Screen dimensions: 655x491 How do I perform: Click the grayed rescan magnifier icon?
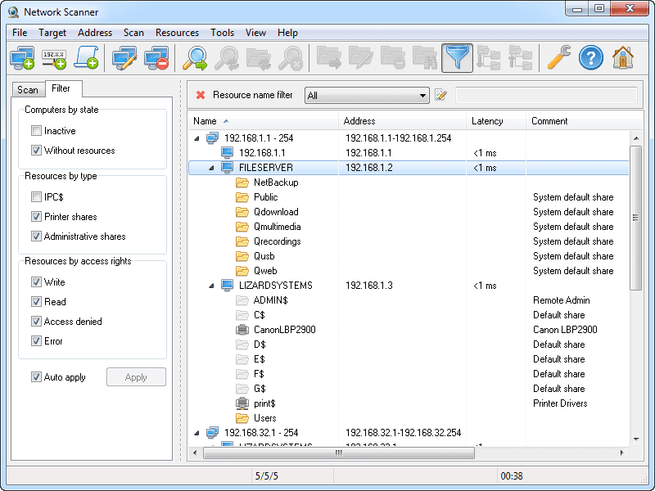(x=227, y=58)
